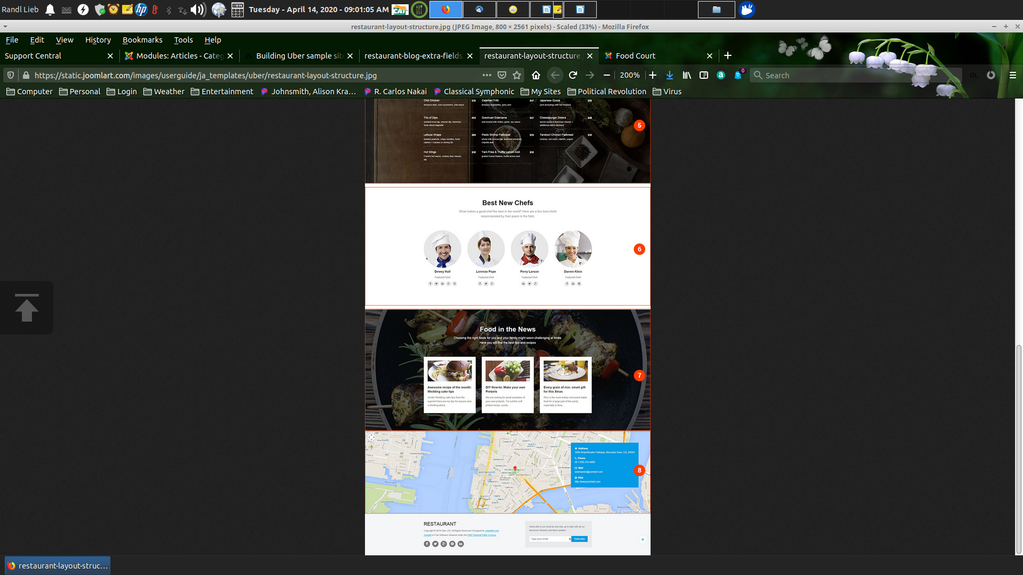Click the Save to Pocket icon
1023x575 pixels.
click(502, 75)
